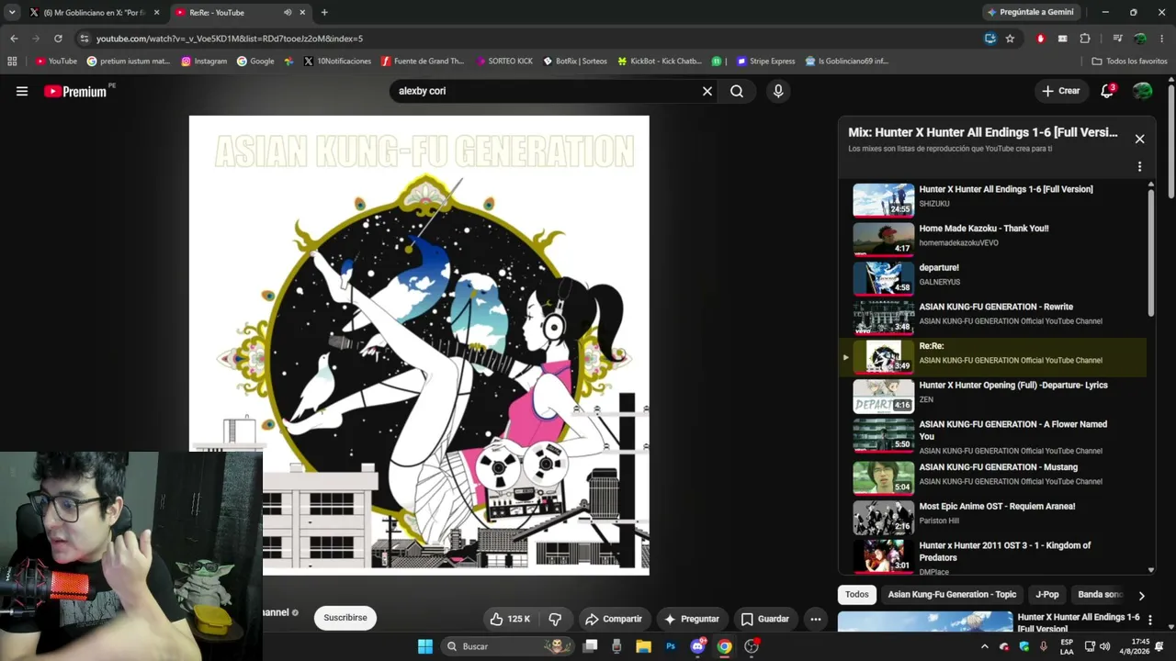The height and width of the screenshot is (661, 1176).
Task: Open the 10Notificaciones bookmark
Action: pos(337,62)
